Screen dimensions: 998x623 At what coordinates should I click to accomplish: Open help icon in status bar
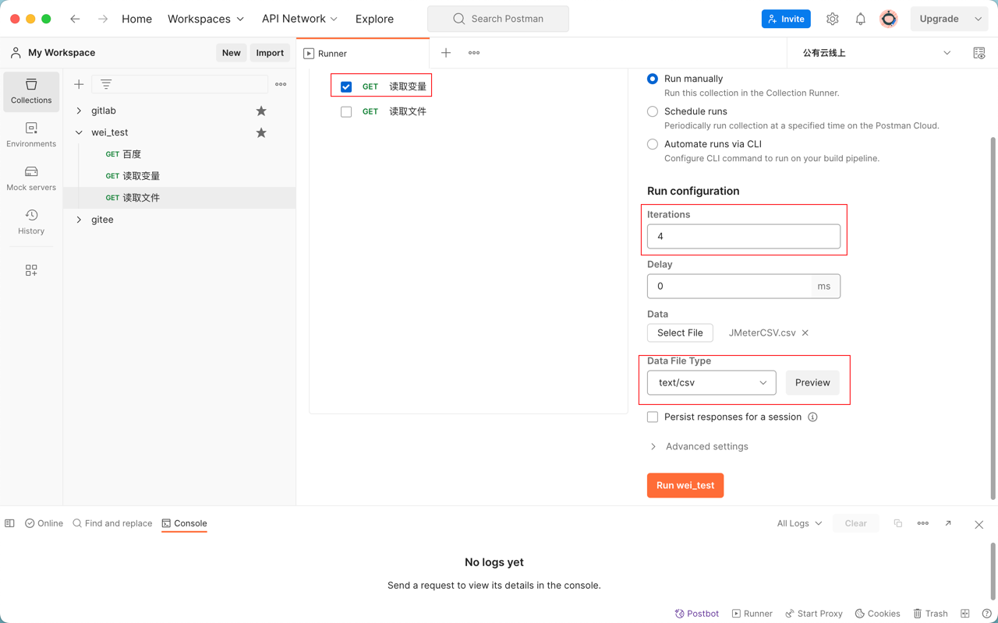click(987, 614)
